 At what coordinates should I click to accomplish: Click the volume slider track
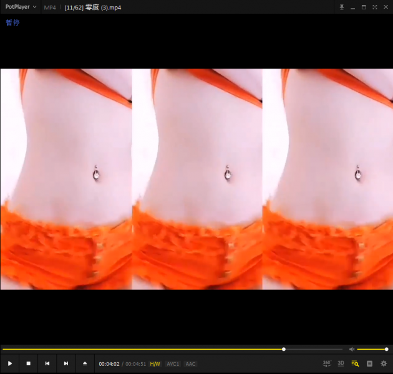pos(371,349)
